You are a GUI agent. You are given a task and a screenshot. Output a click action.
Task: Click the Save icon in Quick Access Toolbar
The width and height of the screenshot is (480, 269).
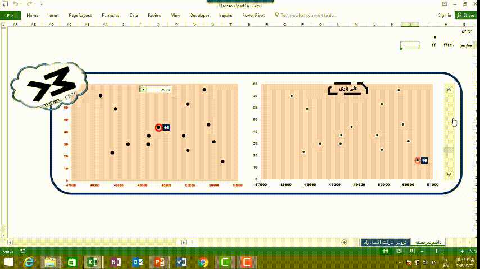coord(6,4)
